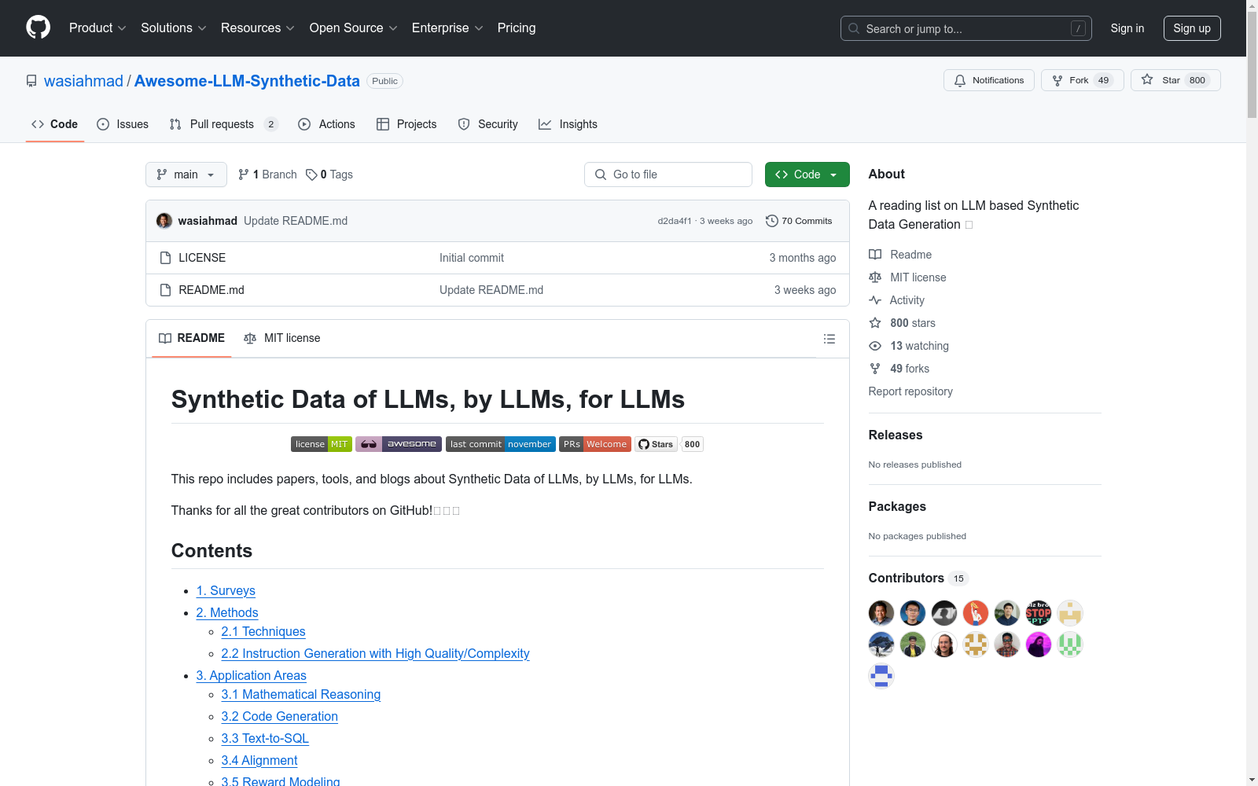Screen dimensions: 1258x786
Task: Click the Search or jump to field
Action: [966, 28]
